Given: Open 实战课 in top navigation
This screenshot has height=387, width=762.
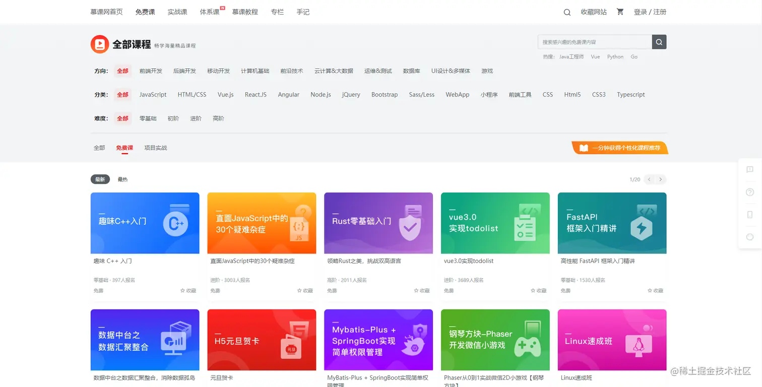Looking at the screenshot, I should click(177, 12).
